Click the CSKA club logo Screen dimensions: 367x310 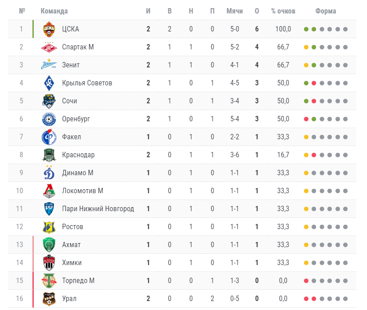tap(49, 29)
